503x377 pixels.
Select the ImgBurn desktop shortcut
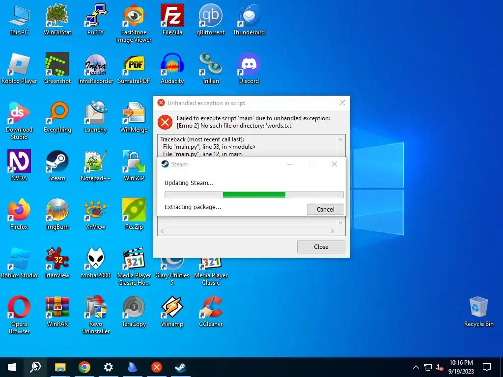57,214
